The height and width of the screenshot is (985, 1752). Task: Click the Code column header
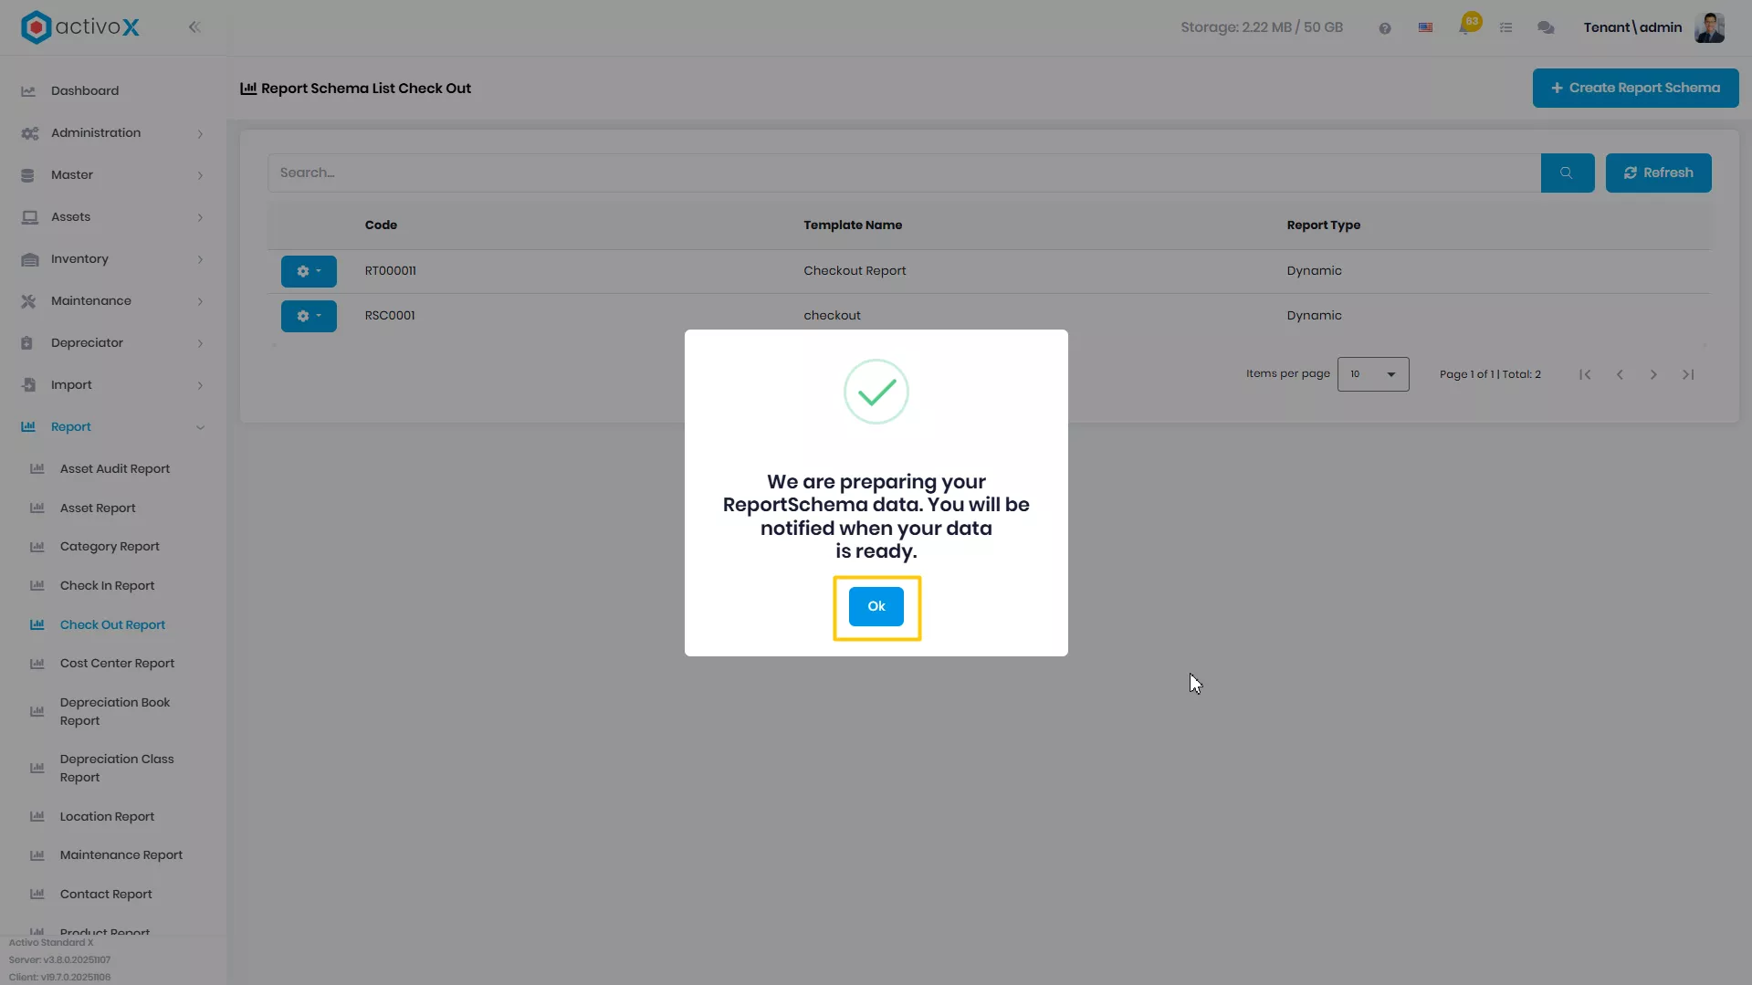(x=381, y=225)
